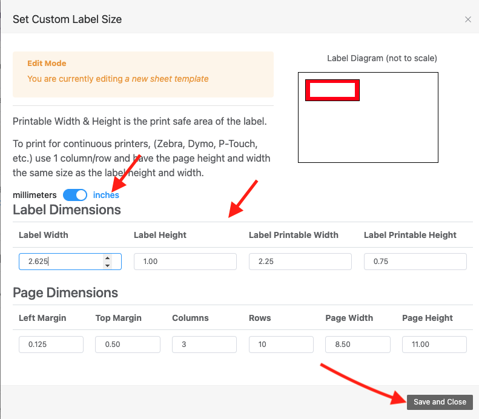The height and width of the screenshot is (419, 479).
Task: Edit the Label Printable Width field
Action: pyautogui.click(x=300, y=262)
